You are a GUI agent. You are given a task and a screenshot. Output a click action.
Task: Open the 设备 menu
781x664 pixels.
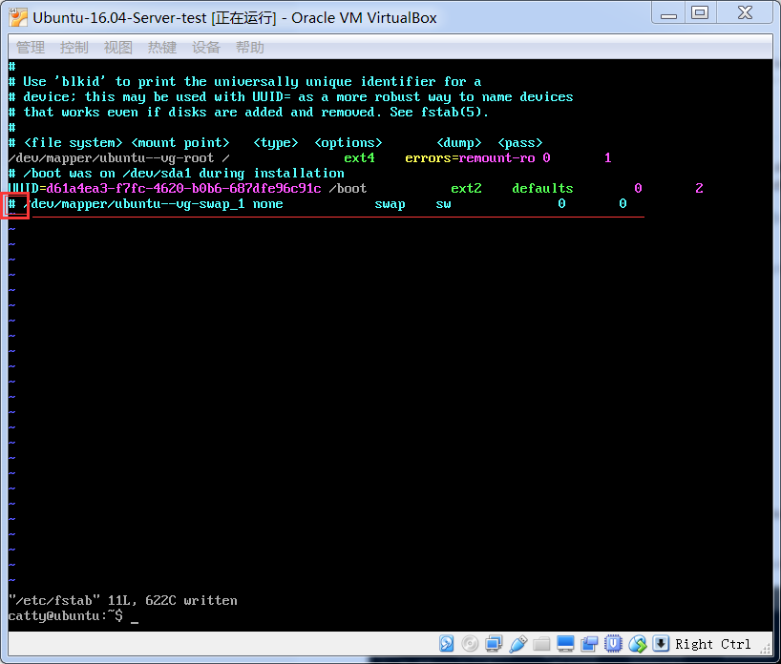[x=205, y=48]
